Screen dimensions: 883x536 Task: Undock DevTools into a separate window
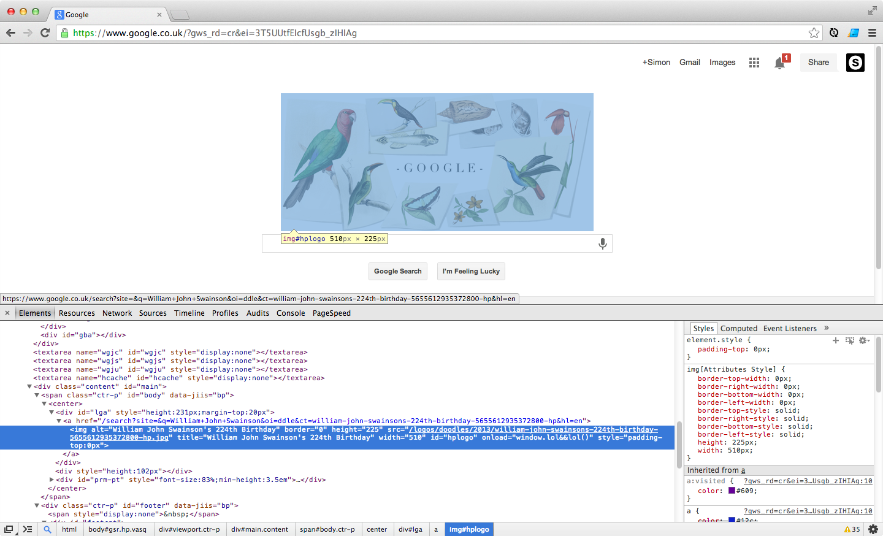coord(9,529)
